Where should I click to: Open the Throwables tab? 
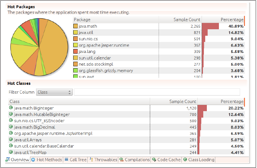(x=103, y=160)
